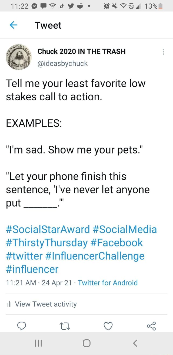Open the Twitter for Android source link
173x355 pixels.
coord(108,283)
